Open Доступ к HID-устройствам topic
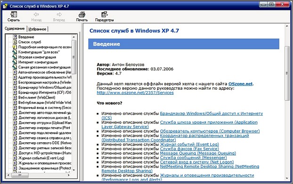Image resolution: width=293 pixels, height=184 pixels. click(x=45, y=153)
